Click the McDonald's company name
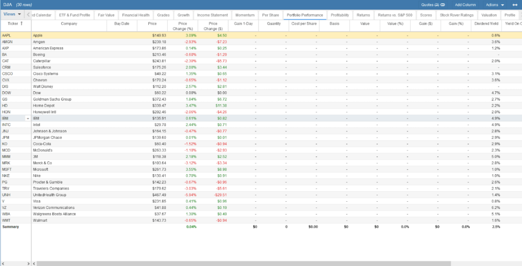 pyautogui.click(x=43, y=150)
